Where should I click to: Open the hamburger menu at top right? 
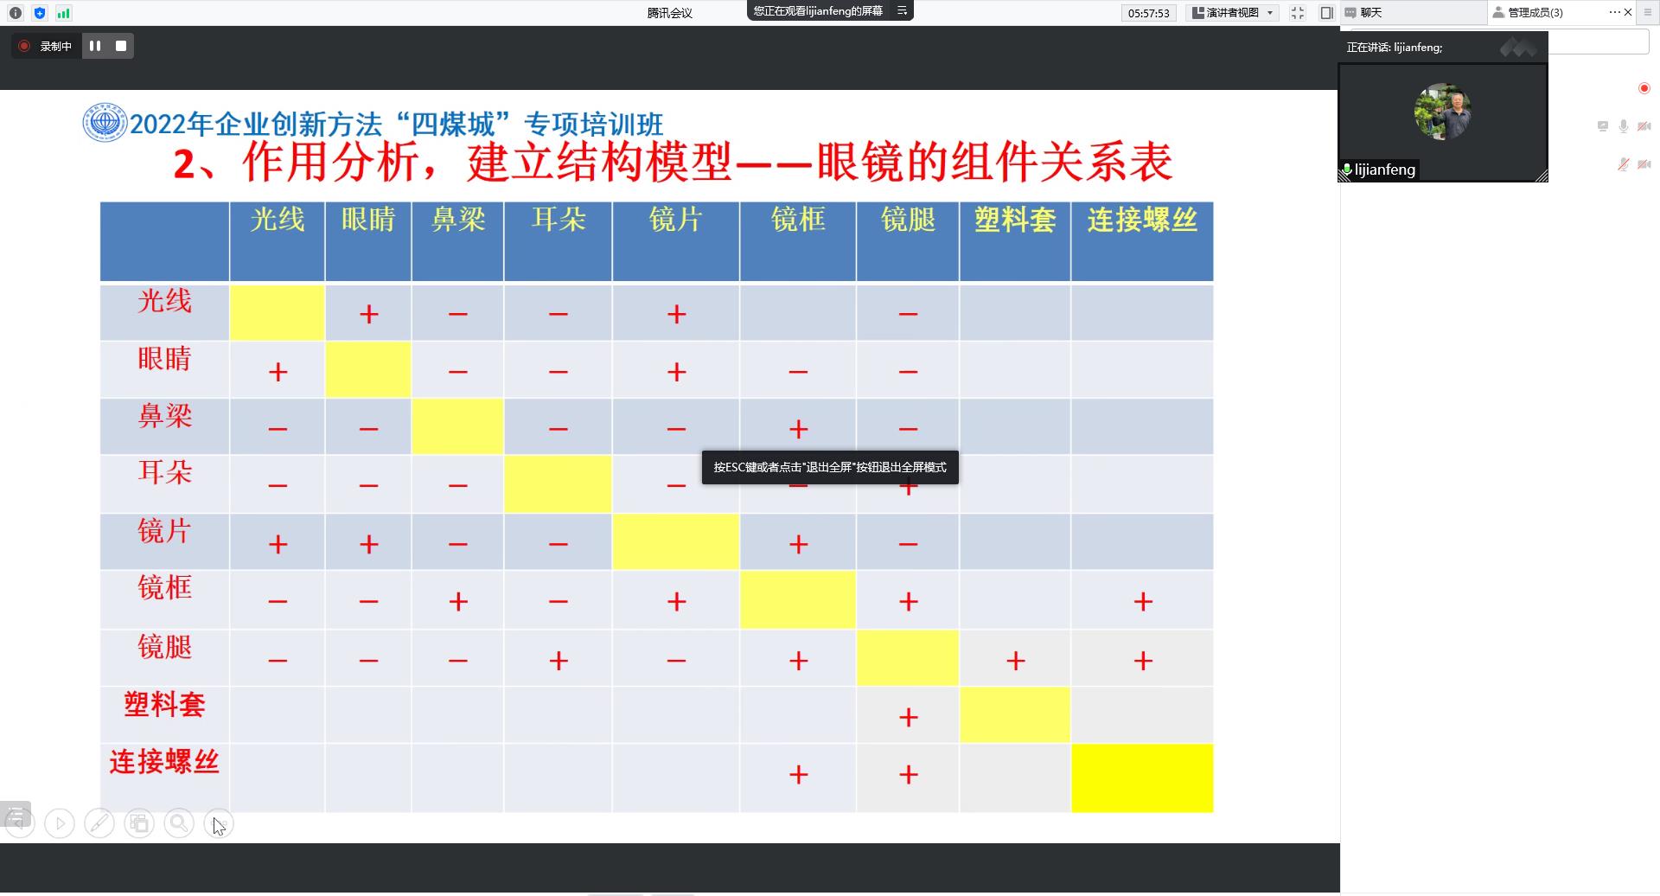tap(1645, 12)
